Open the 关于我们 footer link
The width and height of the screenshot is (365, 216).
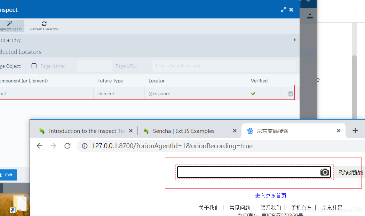coord(209,208)
